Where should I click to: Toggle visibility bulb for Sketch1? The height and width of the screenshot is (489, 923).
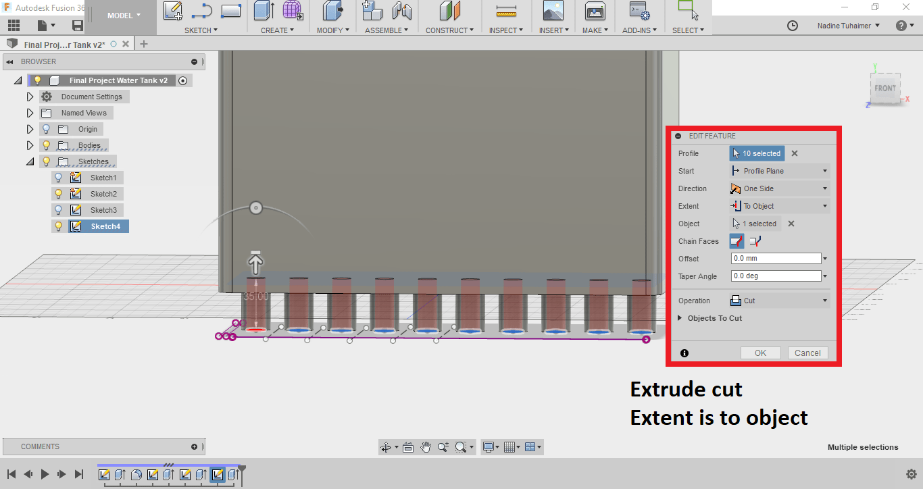coord(59,178)
